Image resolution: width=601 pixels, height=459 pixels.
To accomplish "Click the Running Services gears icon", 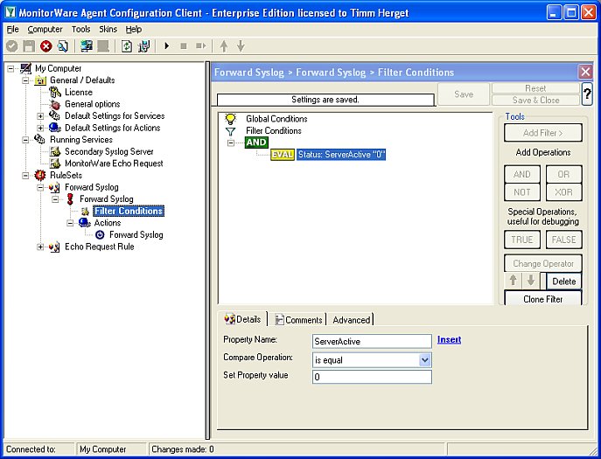I will [x=40, y=140].
